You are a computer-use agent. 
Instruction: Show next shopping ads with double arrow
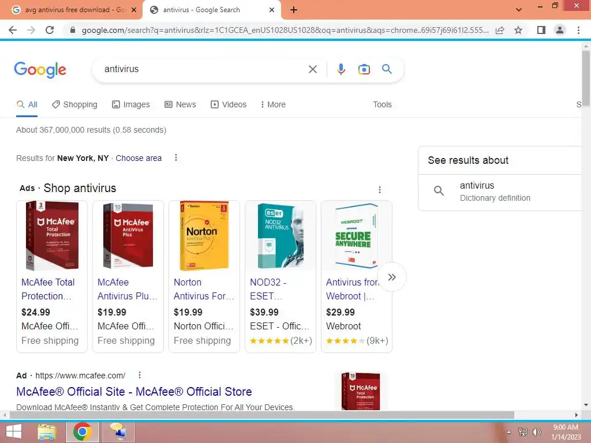click(392, 277)
